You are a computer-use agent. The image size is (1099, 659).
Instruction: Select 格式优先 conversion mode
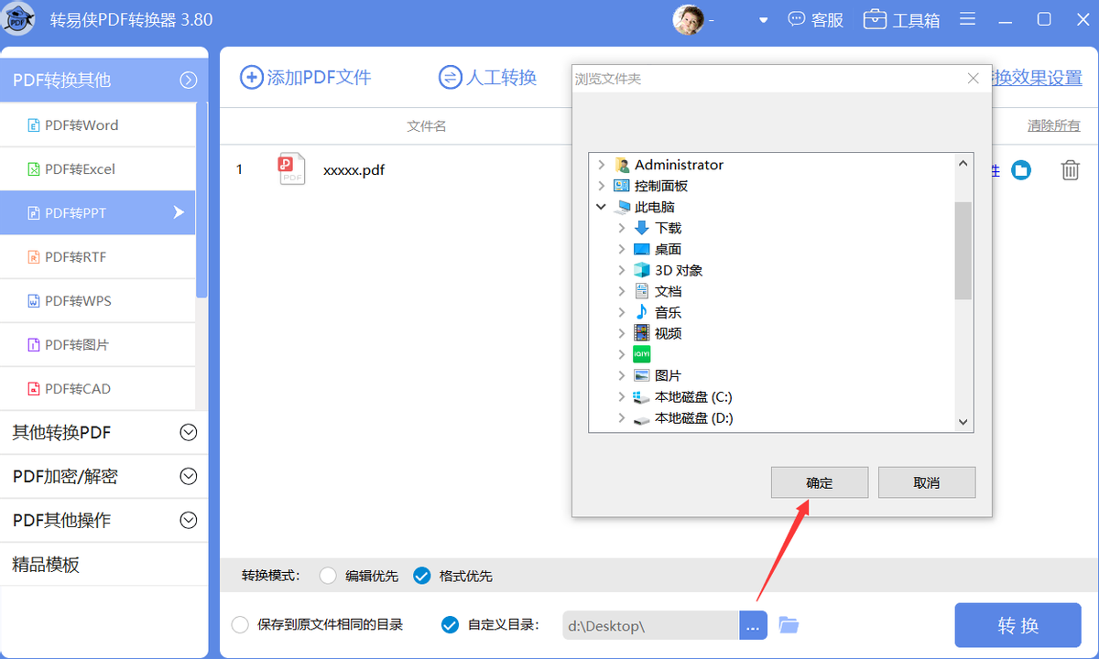pos(421,576)
